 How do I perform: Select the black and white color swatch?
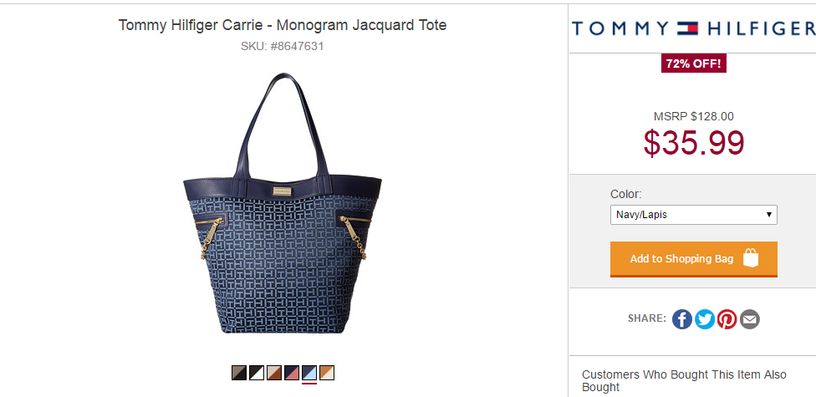tap(257, 373)
